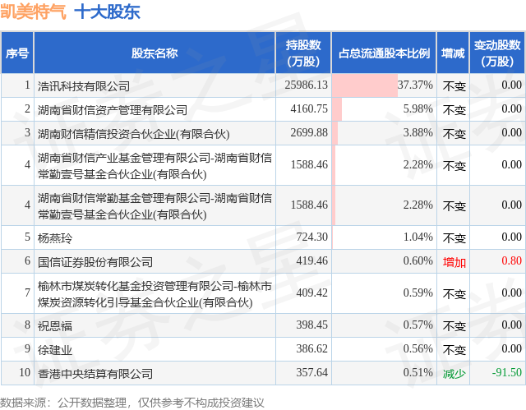Screen dimensions: 526x410
Task: Click shareholder 徐建业
Action: click(55, 350)
